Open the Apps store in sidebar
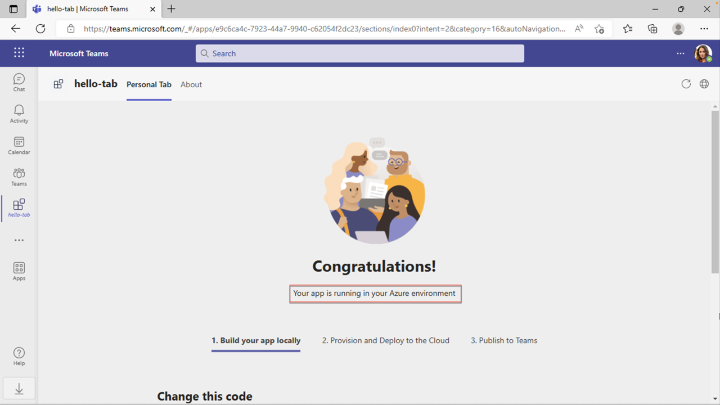Viewport: 720px width, 405px height. point(19,271)
